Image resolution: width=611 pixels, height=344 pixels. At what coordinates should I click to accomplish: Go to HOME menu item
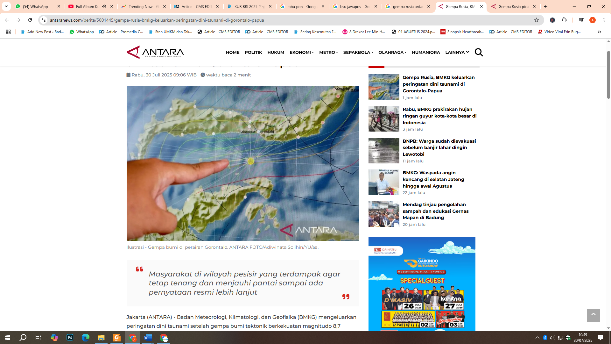click(233, 52)
